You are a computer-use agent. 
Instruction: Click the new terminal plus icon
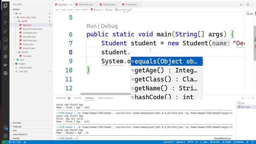[242, 98]
